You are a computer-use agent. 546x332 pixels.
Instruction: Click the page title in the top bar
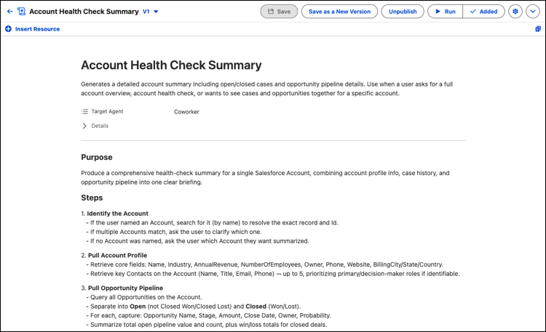coord(84,12)
